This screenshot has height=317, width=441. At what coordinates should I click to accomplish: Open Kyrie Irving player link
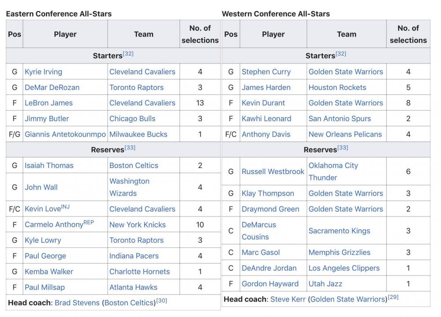point(43,72)
